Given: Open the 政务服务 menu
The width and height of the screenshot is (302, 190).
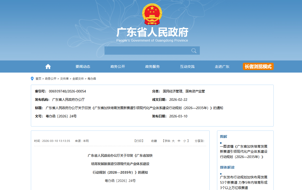Looking at the screenshot, I should 152,66.
